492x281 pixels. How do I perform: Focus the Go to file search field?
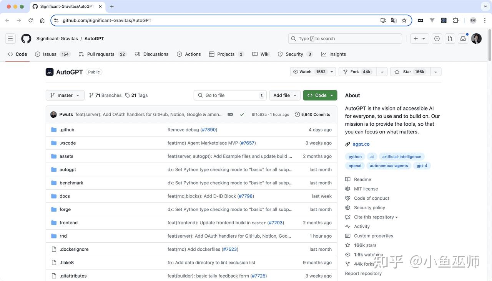230,95
